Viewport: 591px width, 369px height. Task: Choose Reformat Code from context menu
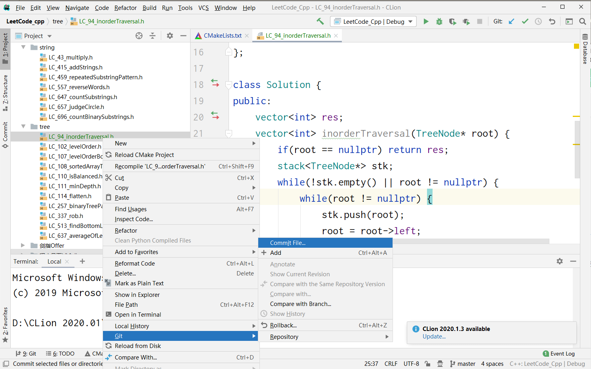[x=135, y=263]
